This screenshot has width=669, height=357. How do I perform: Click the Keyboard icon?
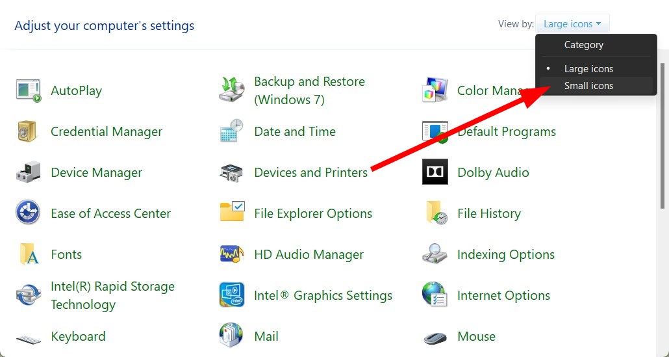tap(29, 339)
